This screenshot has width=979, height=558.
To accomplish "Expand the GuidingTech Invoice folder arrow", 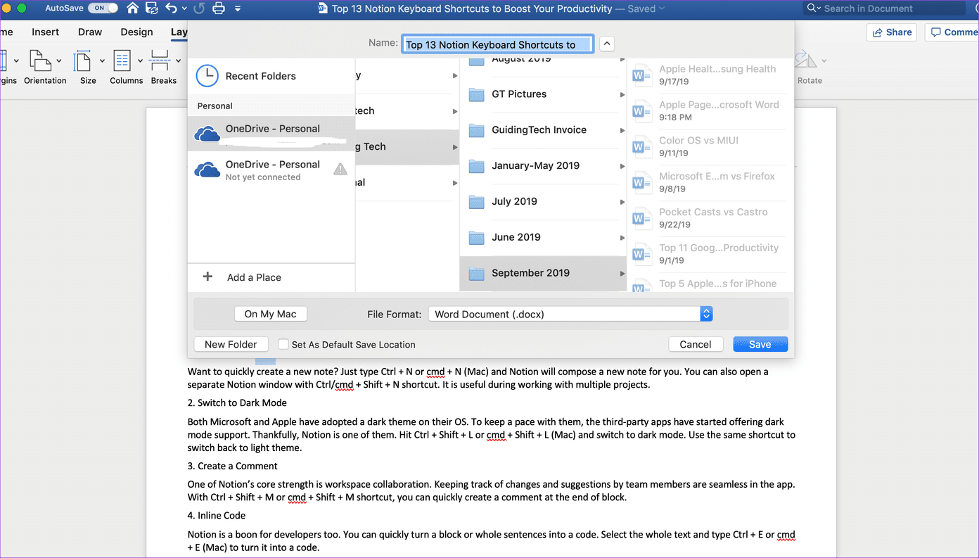I will pyautogui.click(x=622, y=130).
